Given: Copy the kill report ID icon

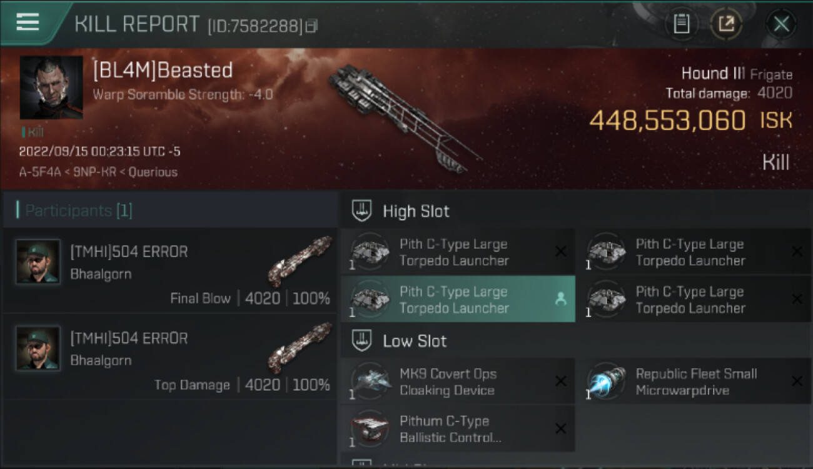Looking at the screenshot, I should click(311, 26).
